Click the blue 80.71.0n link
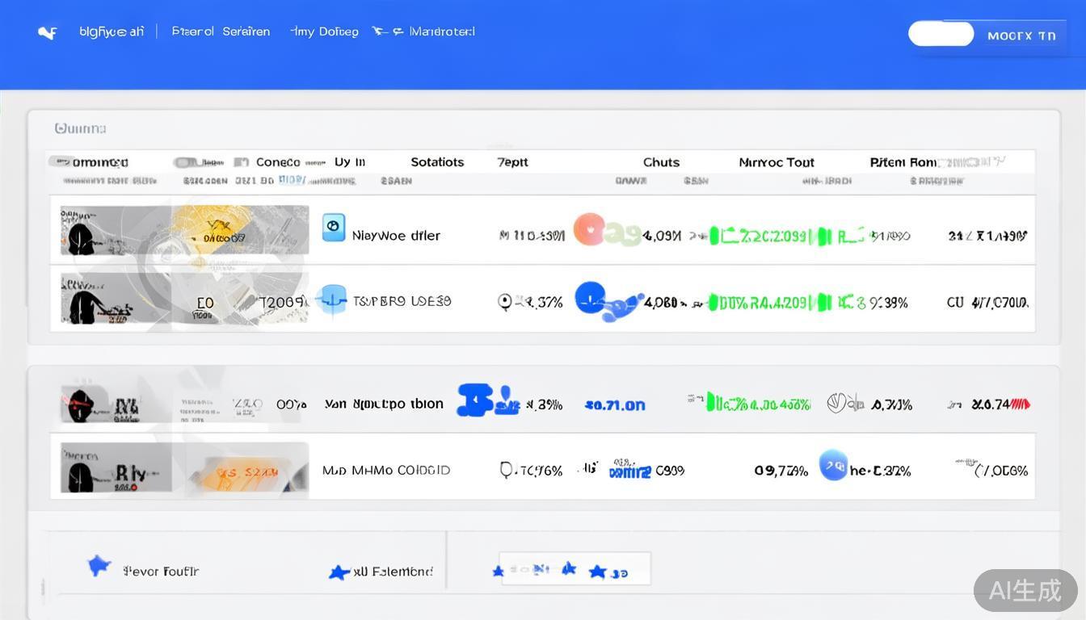Screen dimensions: 1086x620 coord(615,404)
